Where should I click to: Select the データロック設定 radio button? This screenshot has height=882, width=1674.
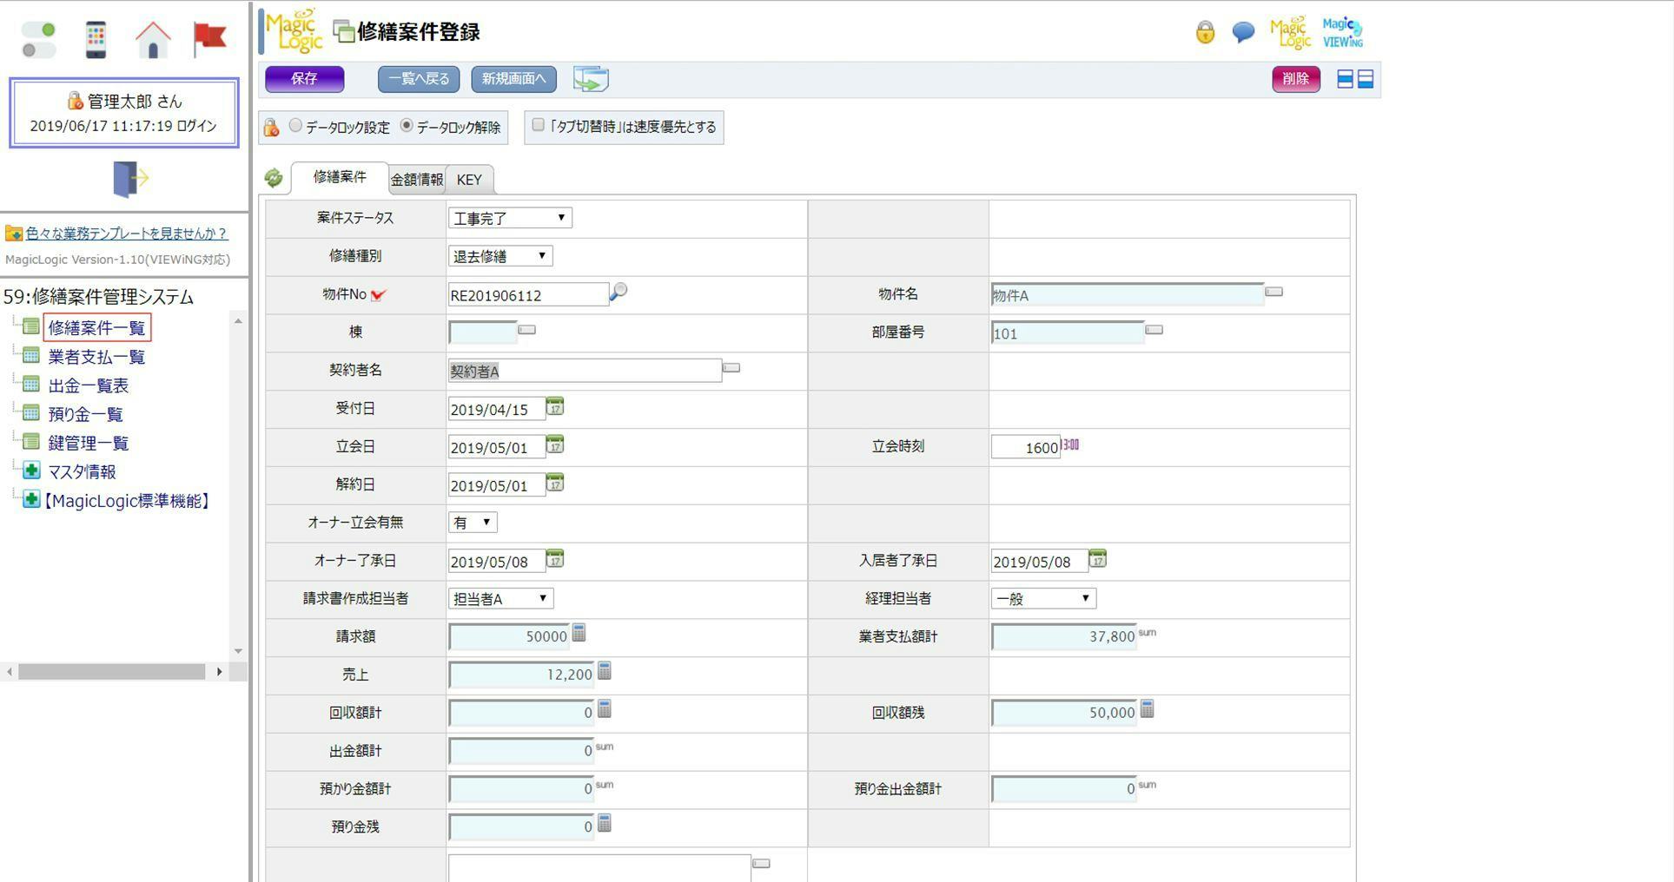[x=296, y=126]
